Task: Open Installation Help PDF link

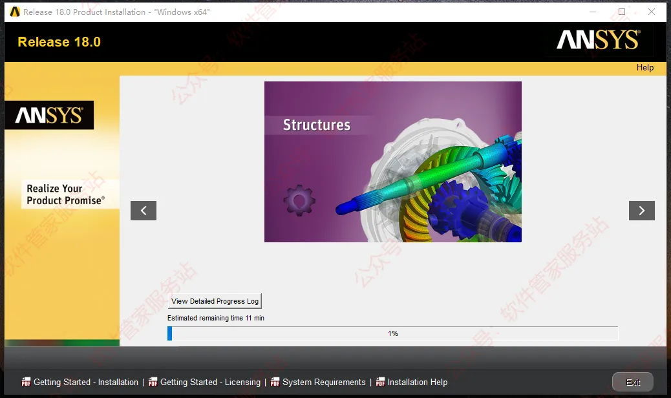Action: pos(417,382)
